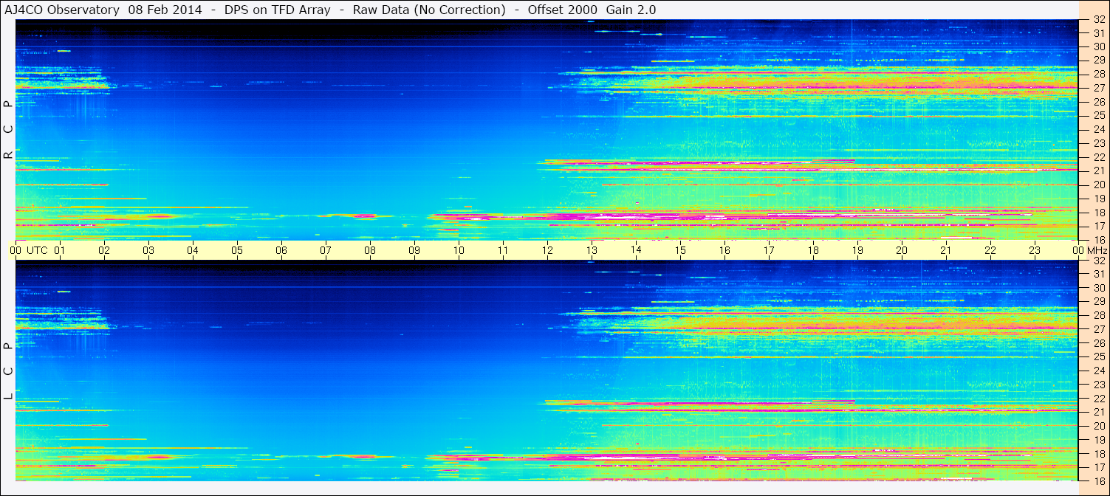Select the 09 hour label on the time axis

click(x=414, y=250)
